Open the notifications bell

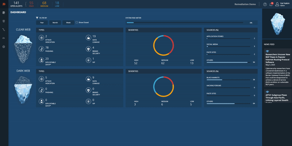click(x=271, y=4)
